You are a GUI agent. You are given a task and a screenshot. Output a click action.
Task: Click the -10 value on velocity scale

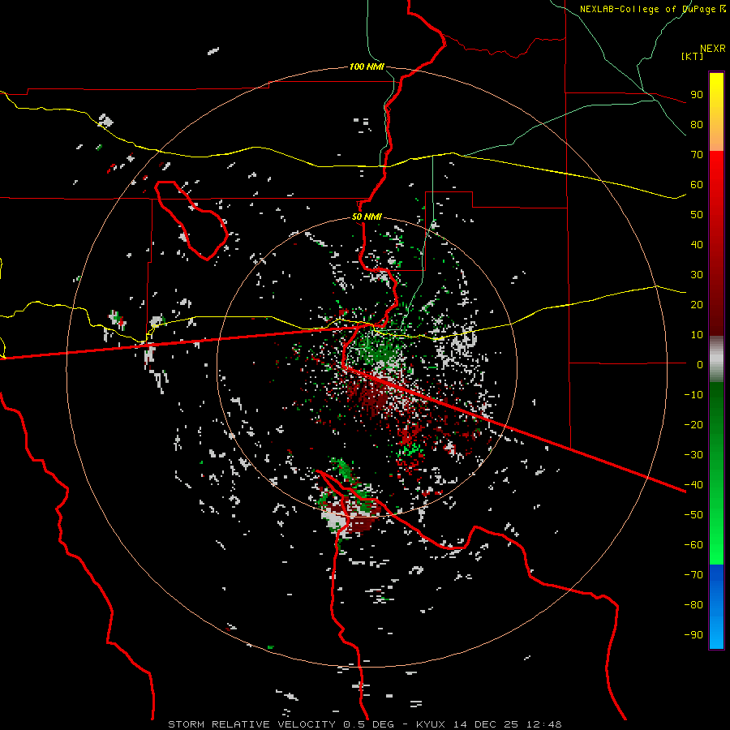(x=693, y=395)
